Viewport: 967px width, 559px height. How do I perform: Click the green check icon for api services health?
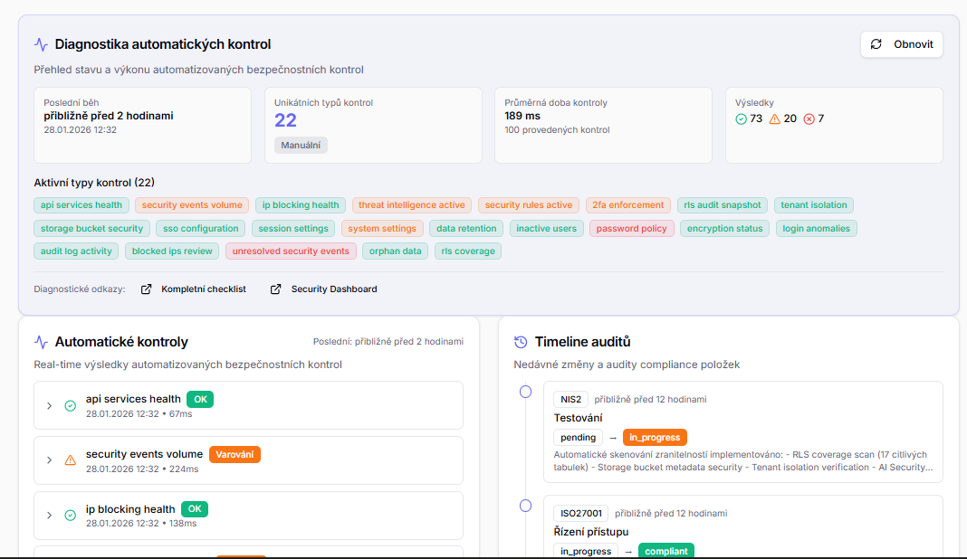tap(71, 405)
